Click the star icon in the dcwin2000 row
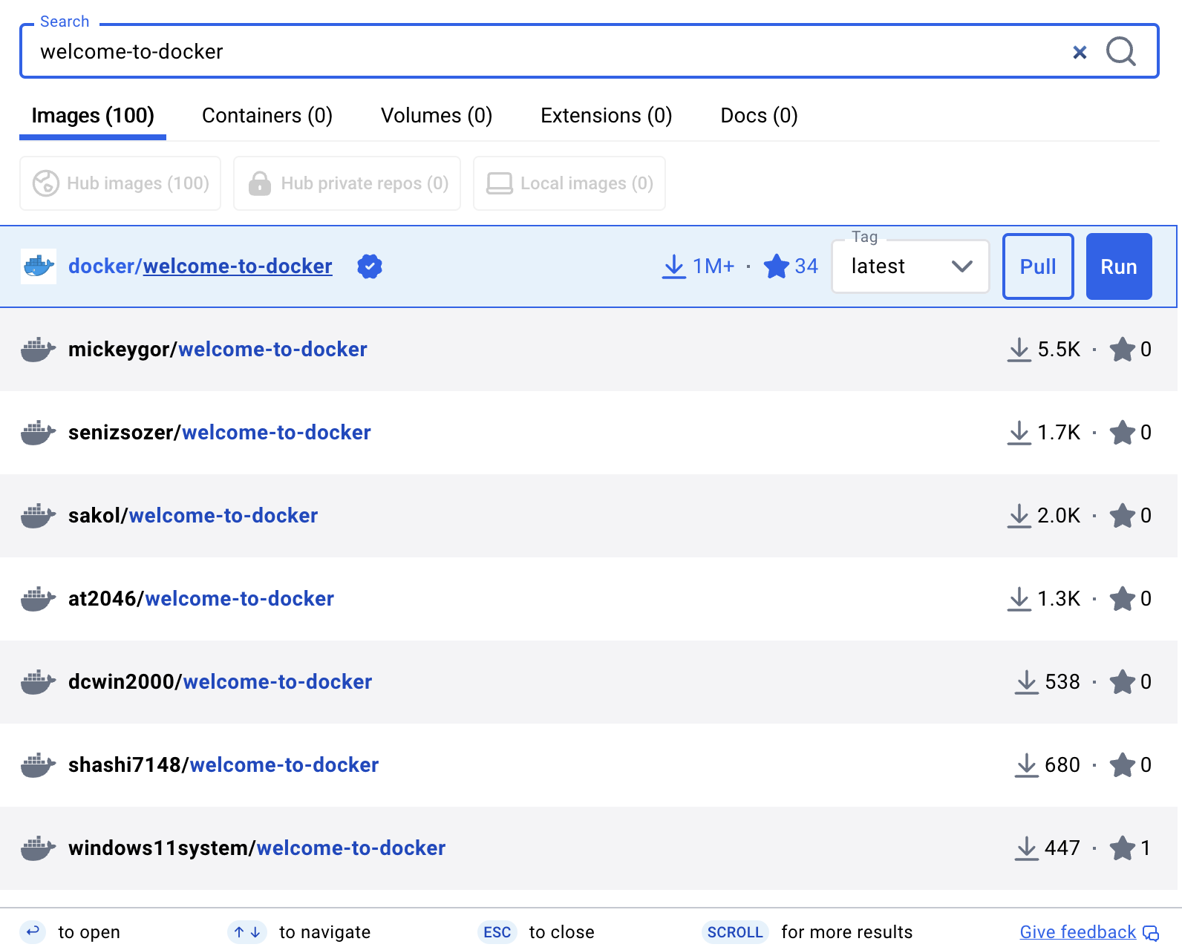The width and height of the screenshot is (1182, 950). coord(1123,682)
